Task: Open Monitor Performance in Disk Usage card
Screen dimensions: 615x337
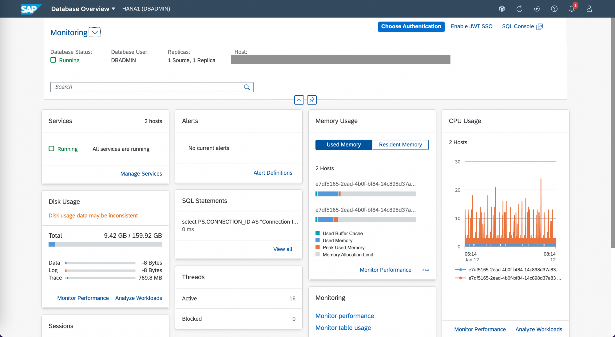Action: point(83,298)
